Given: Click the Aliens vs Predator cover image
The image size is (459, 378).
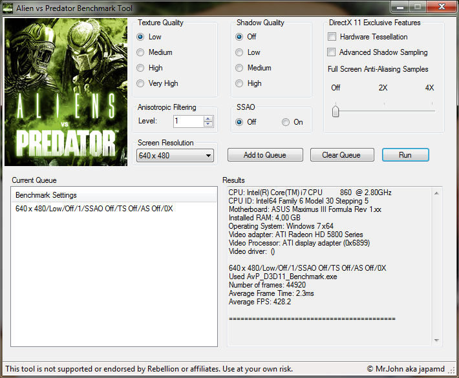Looking at the screenshot, I should pos(66,92).
